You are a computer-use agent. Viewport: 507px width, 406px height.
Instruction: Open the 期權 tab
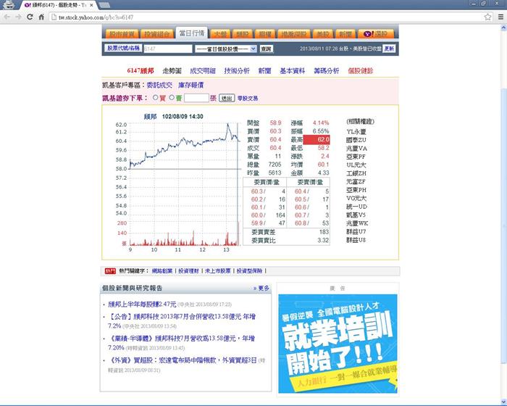click(x=265, y=34)
